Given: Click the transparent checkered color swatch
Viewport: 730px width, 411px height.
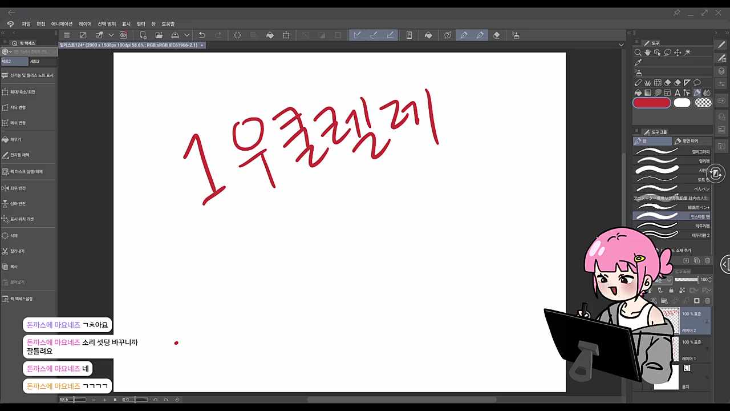Looking at the screenshot, I should click(x=703, y=103).
